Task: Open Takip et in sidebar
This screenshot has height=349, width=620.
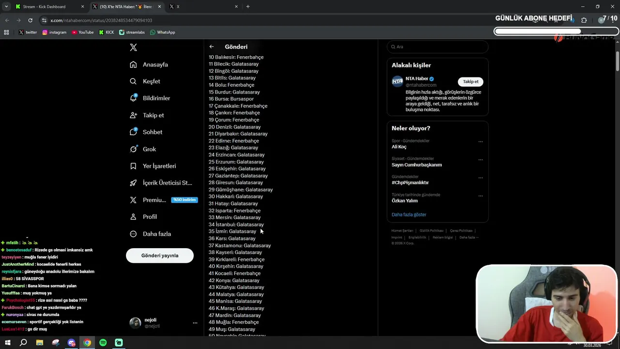Action: click(147, 115)
